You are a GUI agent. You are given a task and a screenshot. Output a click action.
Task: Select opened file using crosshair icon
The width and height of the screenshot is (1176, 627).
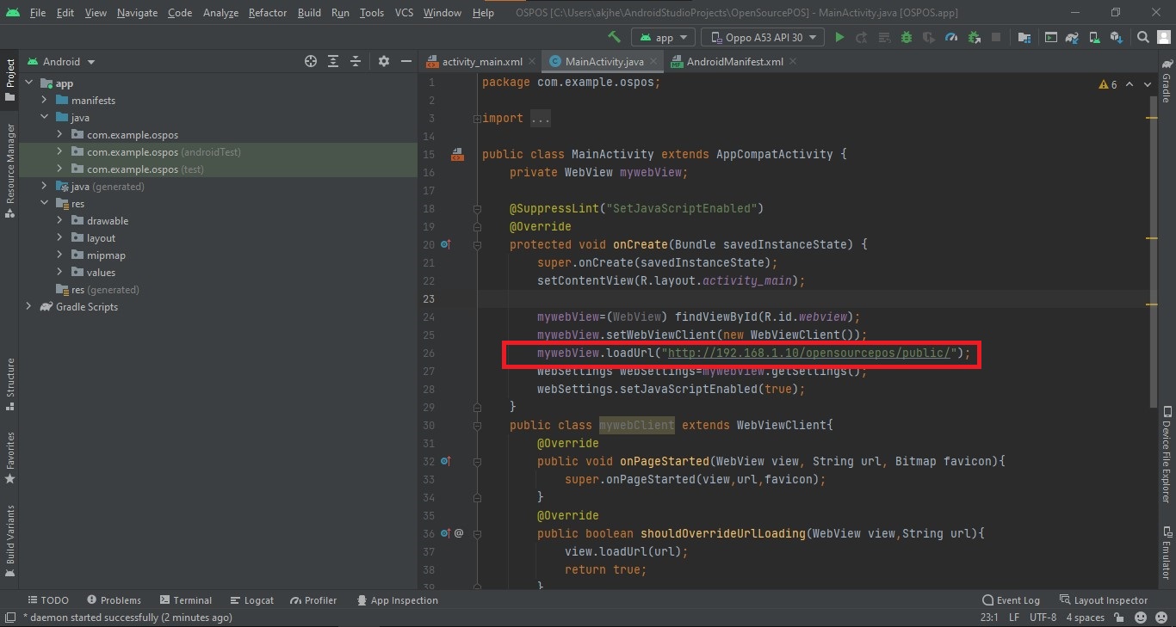311,61
